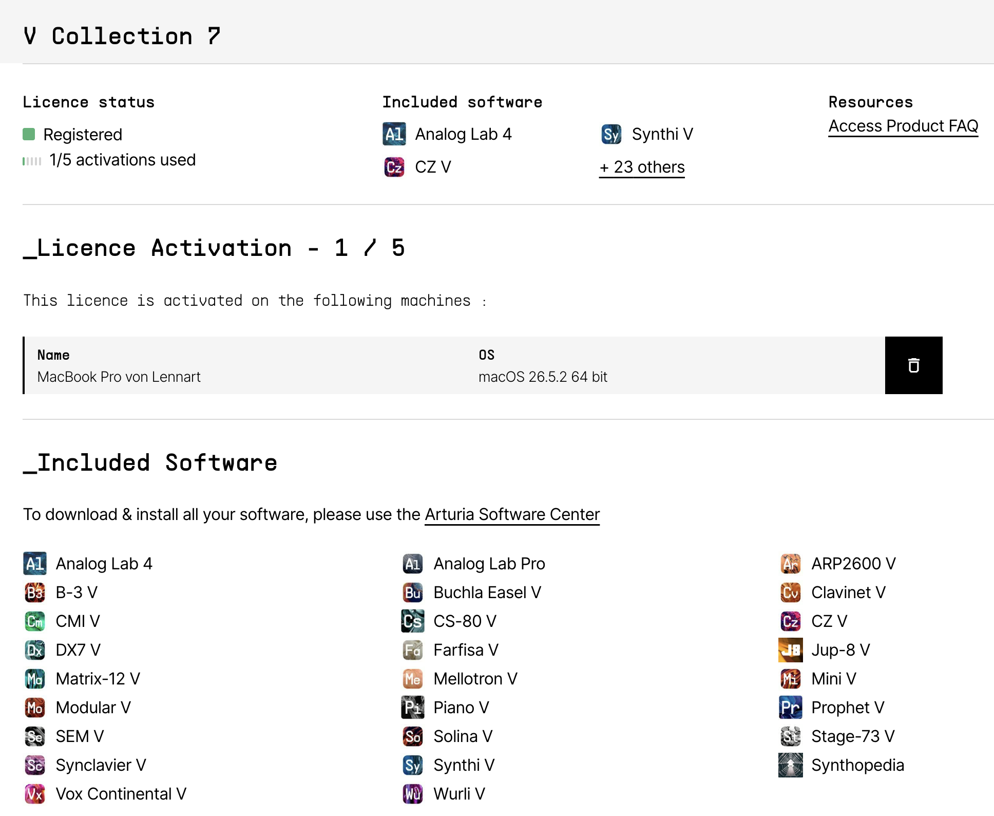This screenshot has height=816, width=994.
Task: Click the Clavinet V icon
Action: point(791,592)
